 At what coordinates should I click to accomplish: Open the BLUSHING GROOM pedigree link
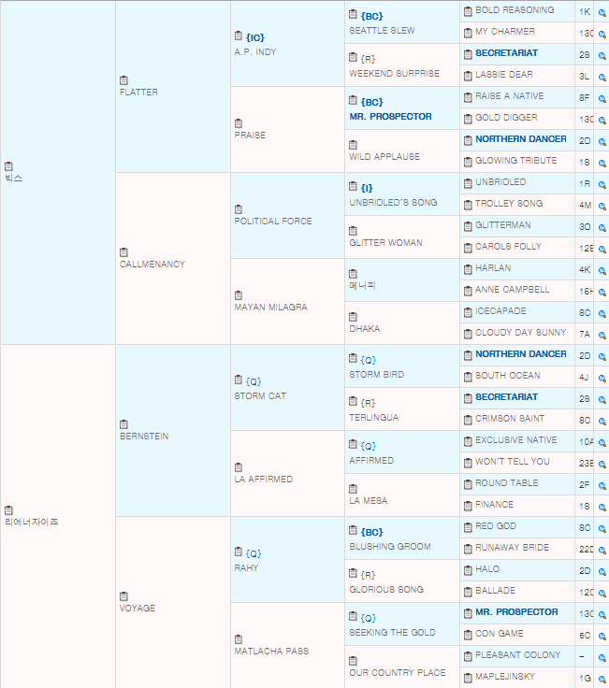pyautogui.click(x=390, y=547)
